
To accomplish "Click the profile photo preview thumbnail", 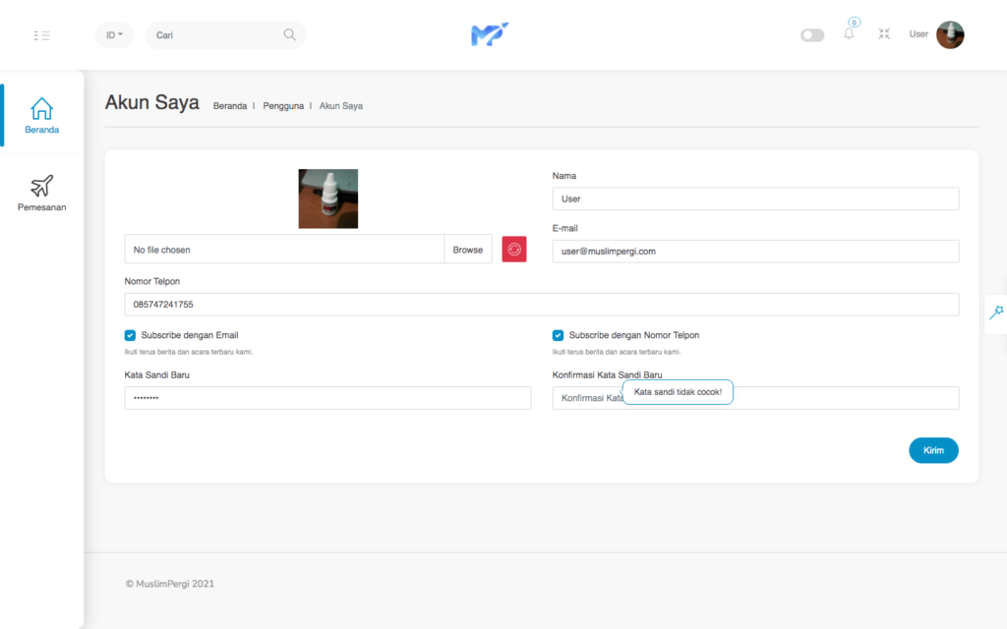I will coord(328,199).
